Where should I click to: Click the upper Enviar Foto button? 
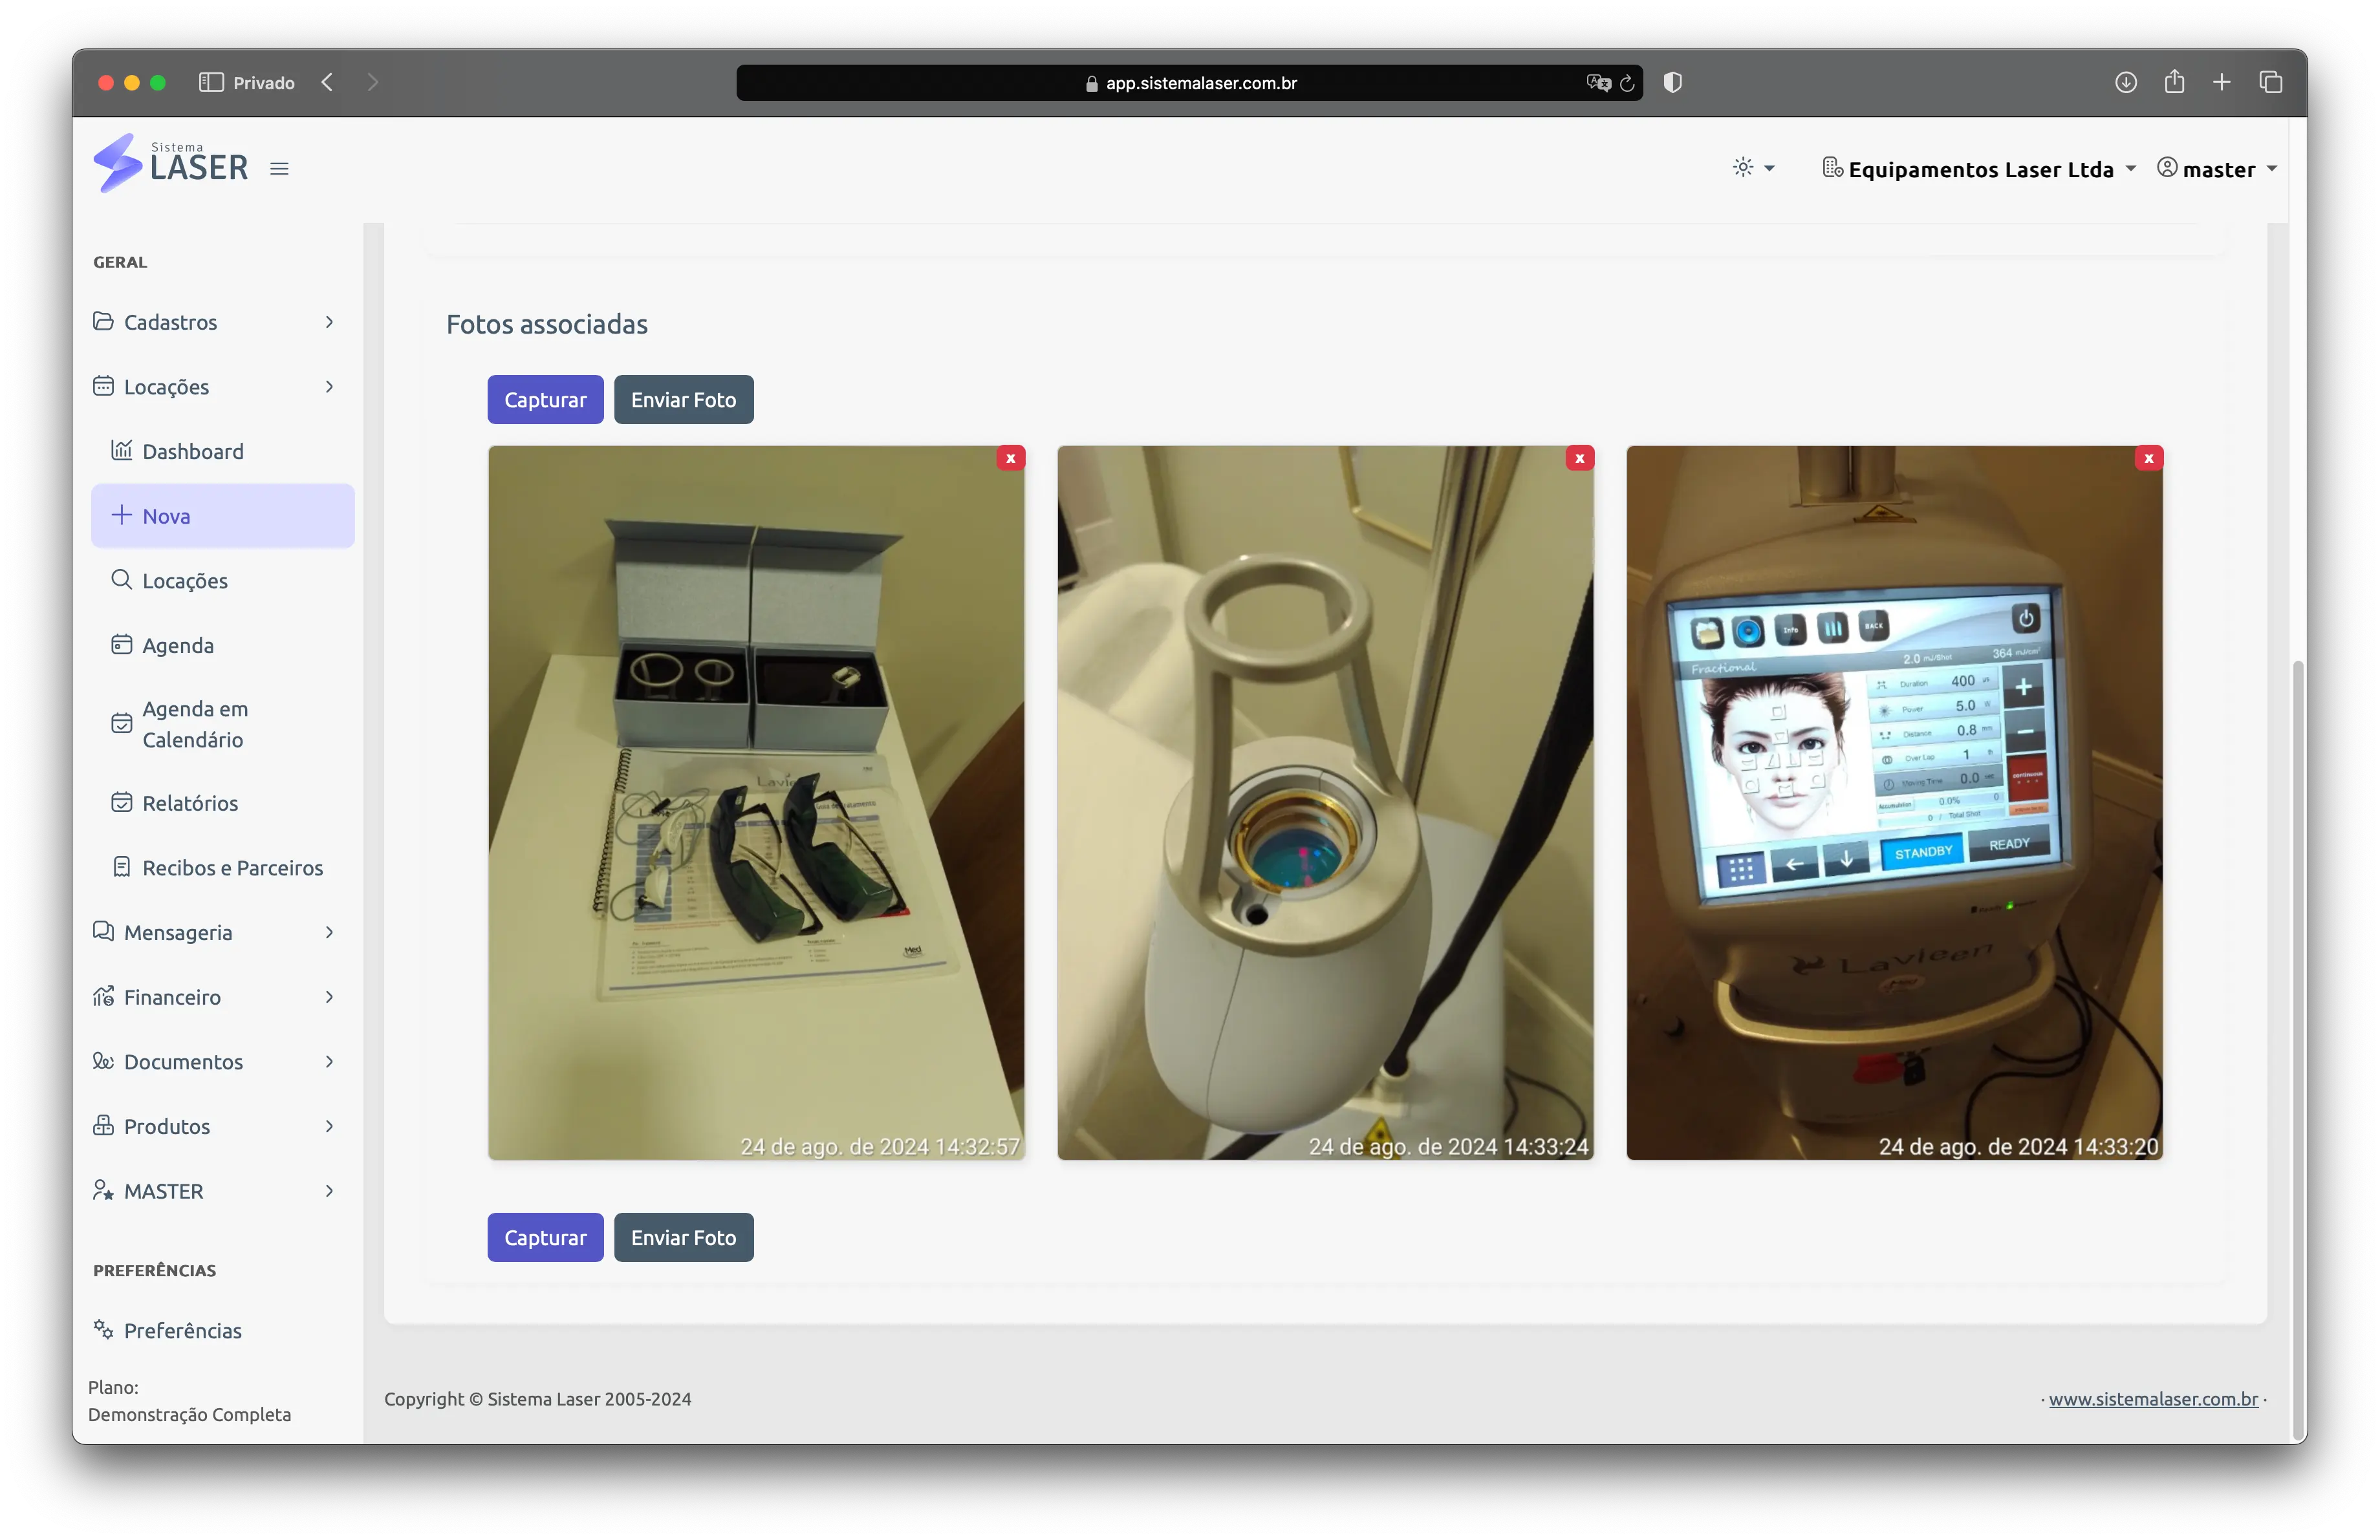pos(684,400)
